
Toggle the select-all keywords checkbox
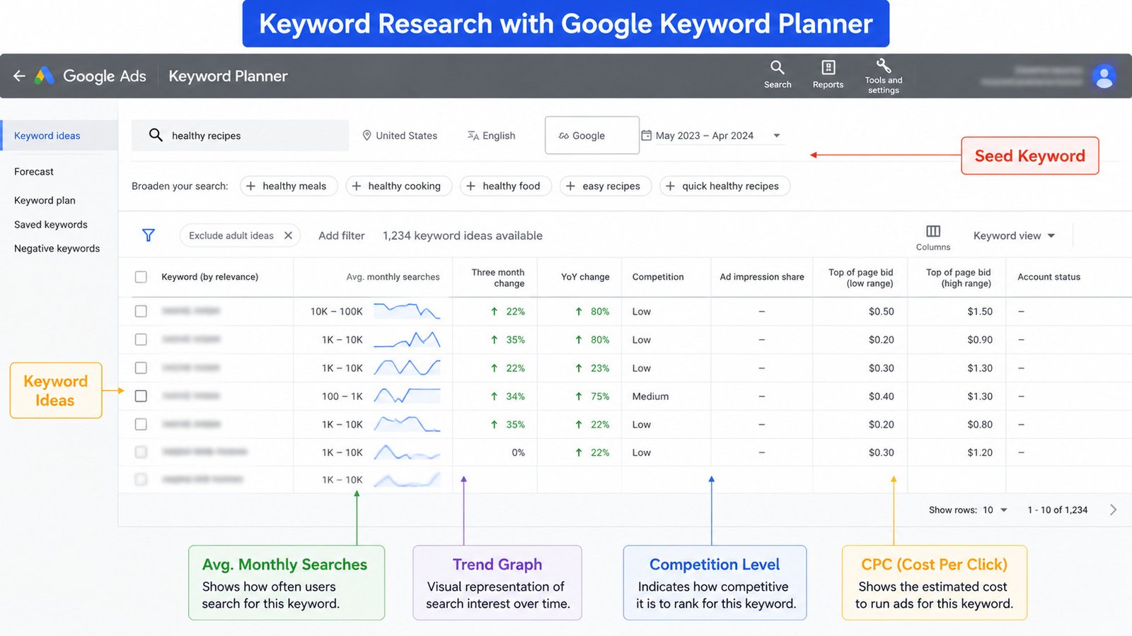point(141,277)
